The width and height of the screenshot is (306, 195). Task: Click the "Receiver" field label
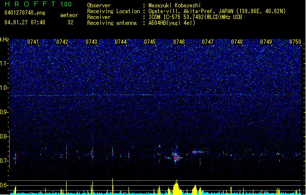click(x=99, y=17)
